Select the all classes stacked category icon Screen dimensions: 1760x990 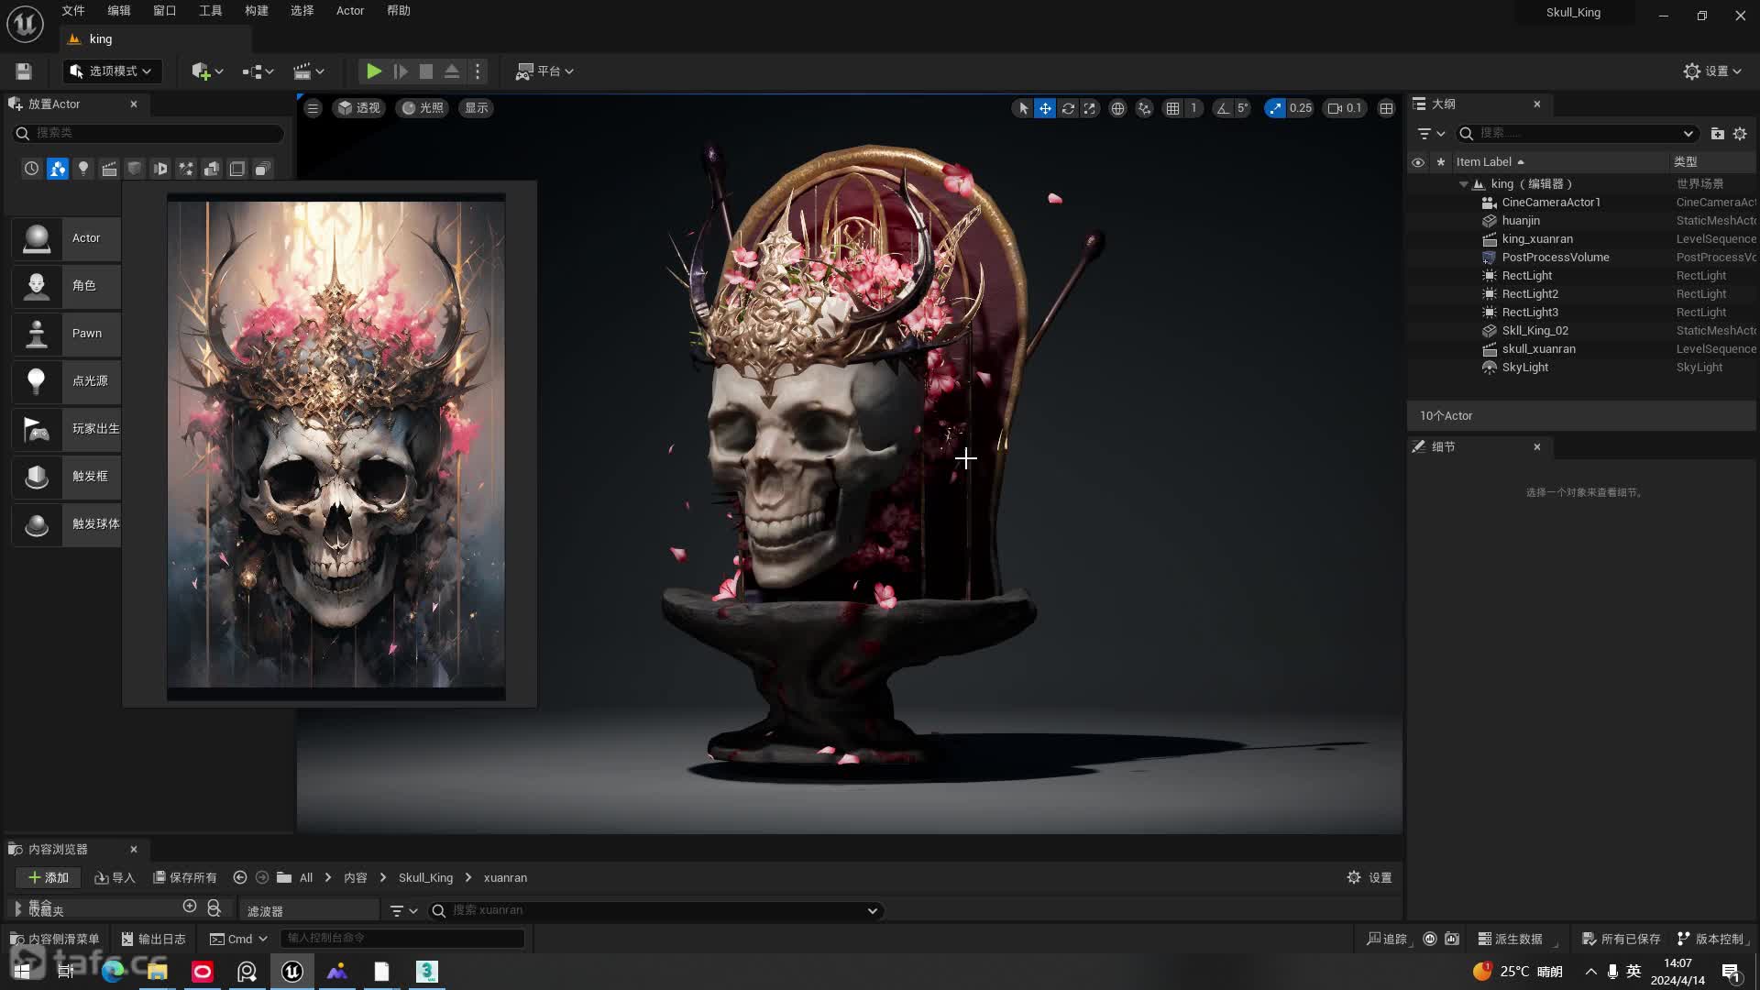point(263,169)
